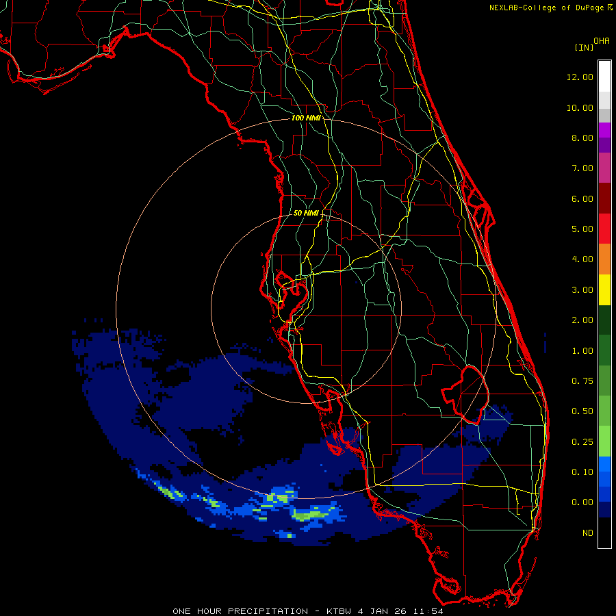Click the 10.00 scale value

point(580,107)
